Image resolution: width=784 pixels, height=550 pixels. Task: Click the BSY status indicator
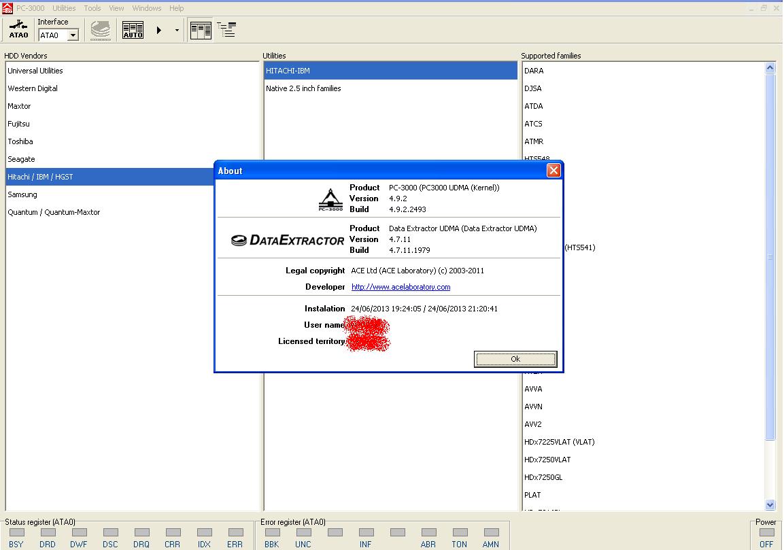coord(16,532)
